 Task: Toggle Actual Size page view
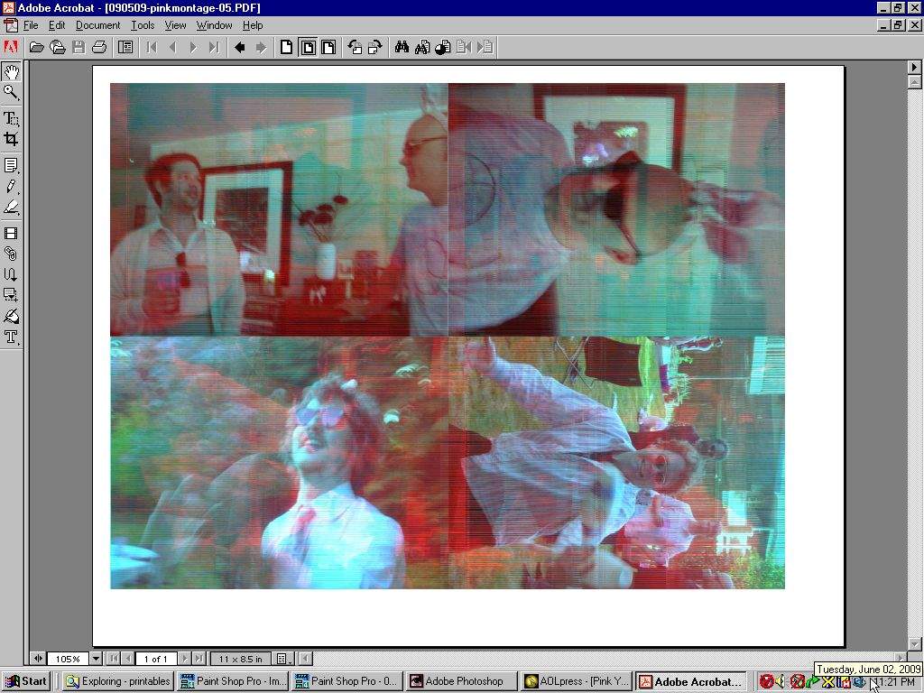(x=286, y=47)
